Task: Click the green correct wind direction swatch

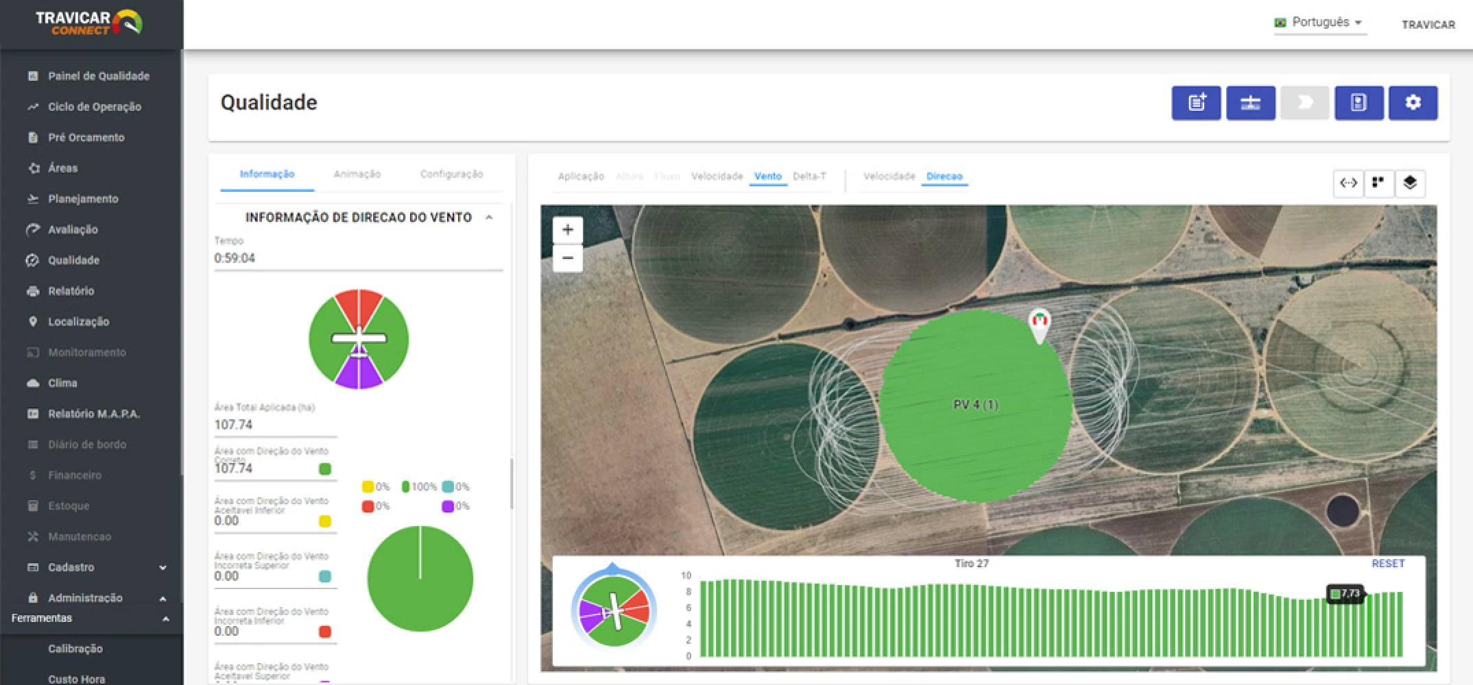Action: coord(325,469)
